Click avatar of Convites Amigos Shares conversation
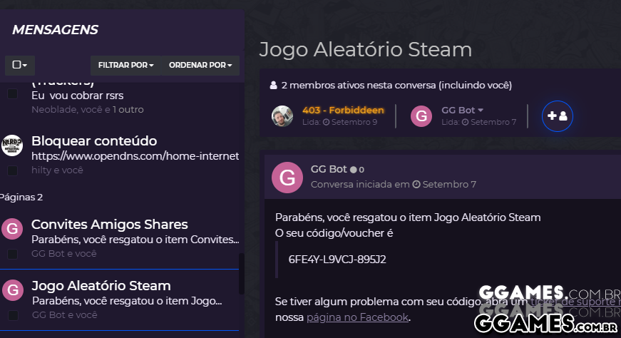Viewport: 621px width, 338px height. (12, 228)
